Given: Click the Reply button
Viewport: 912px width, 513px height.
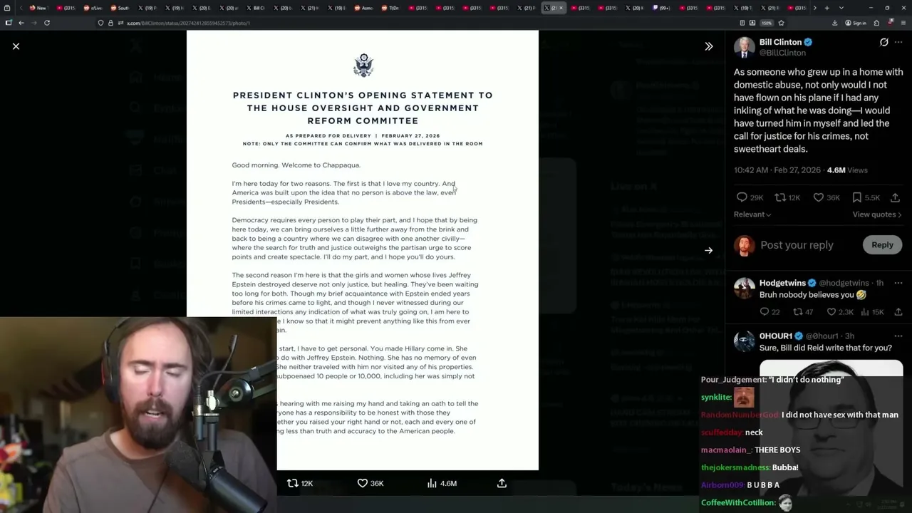Looking at the screenshot, I should tap(882, 245).
